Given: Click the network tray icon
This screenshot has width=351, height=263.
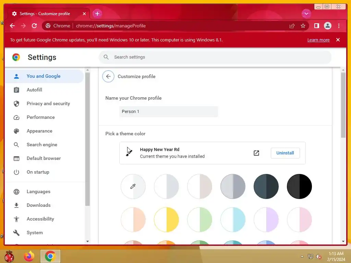Looking at the screenshot, I should 311,256.
